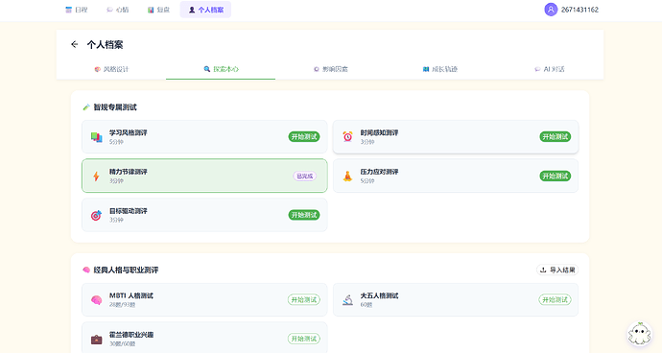Start the 压力应对测评 test

coord(556,176)
